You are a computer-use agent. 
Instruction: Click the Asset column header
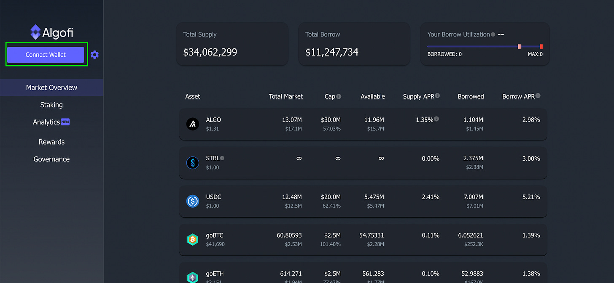click(x=193, y=96)
